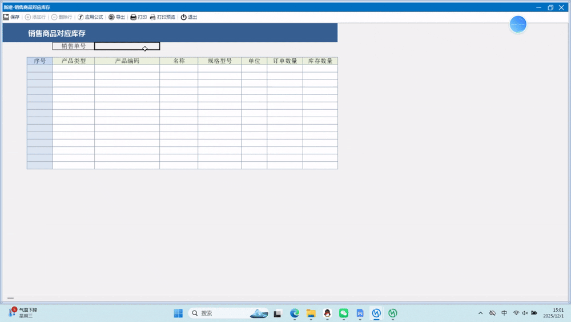Select the 产品编码 column header
This screenshot has width=571, height=322.
point(127,61)
